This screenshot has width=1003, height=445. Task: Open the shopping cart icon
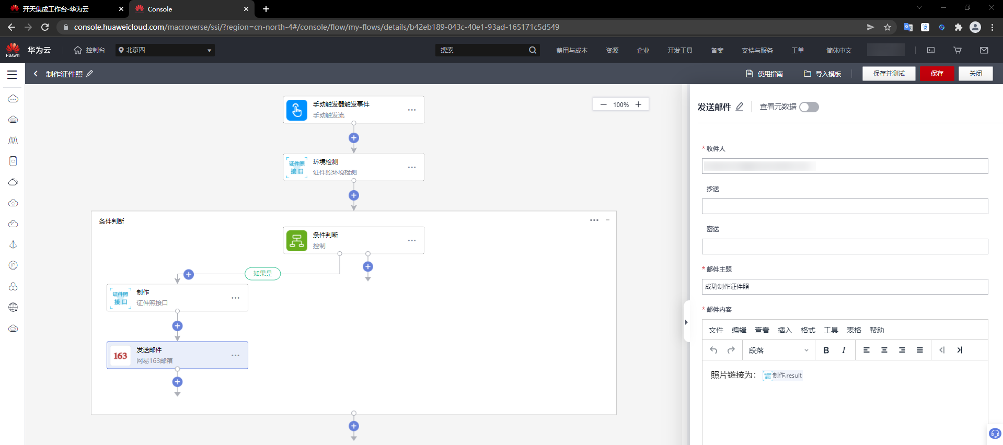pos(958,50)
